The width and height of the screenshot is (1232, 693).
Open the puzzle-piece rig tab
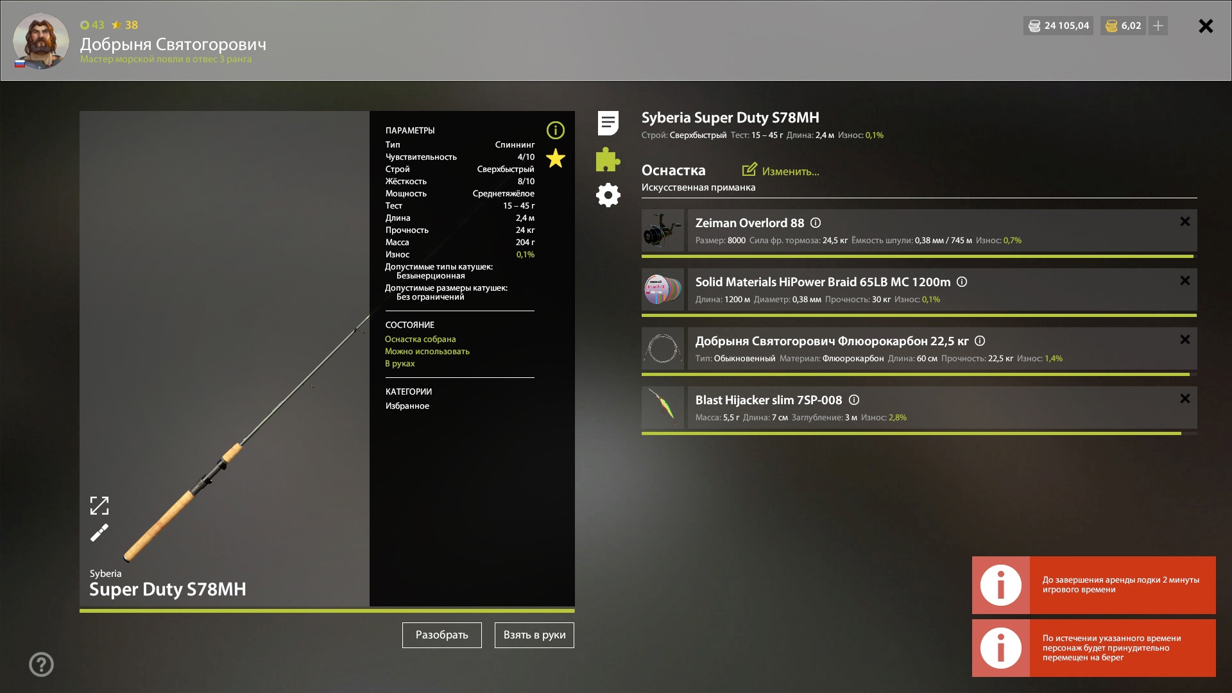click(608, 159)
